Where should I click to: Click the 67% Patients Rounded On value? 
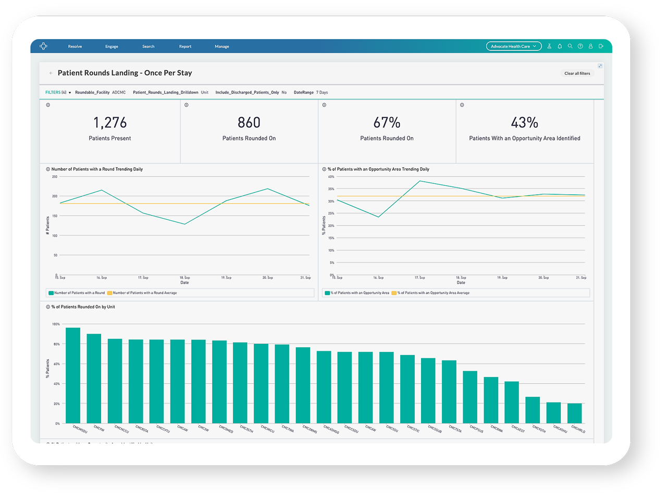click(387, 122)
